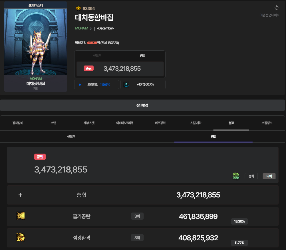
Task: Open the 장착장비 tab
Action: pyautogui.click(x=18, y=123)
